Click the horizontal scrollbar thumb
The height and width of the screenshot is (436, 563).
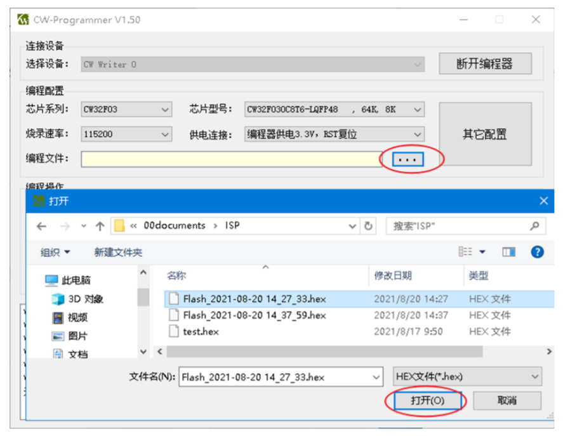pos(324,351)
